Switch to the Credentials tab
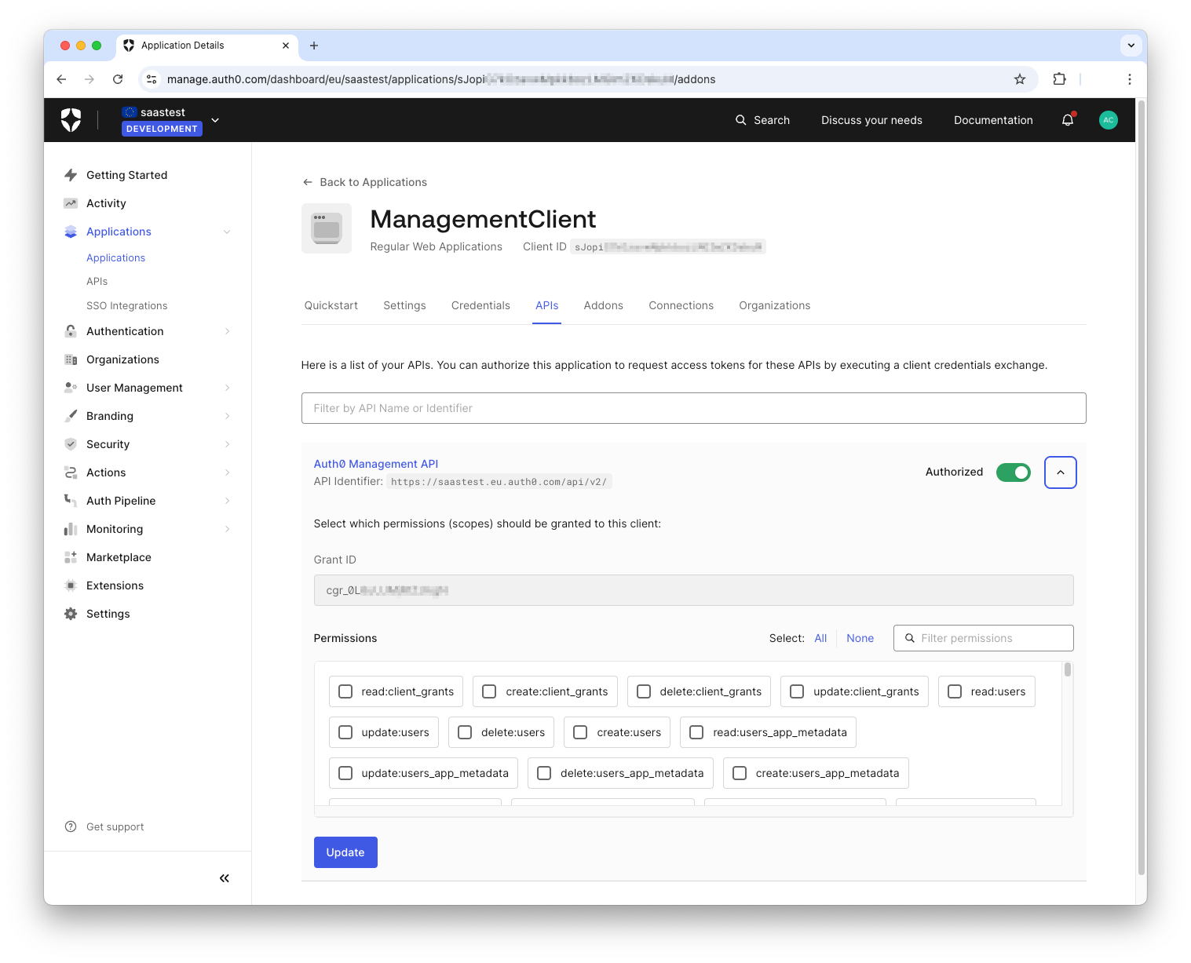The image size is (1191, 963). tap(480, 305)
